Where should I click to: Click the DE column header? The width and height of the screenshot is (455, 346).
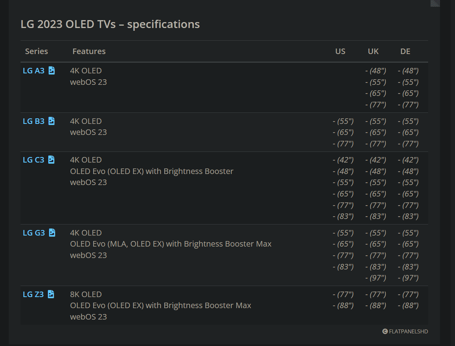(x=405, y=51)
